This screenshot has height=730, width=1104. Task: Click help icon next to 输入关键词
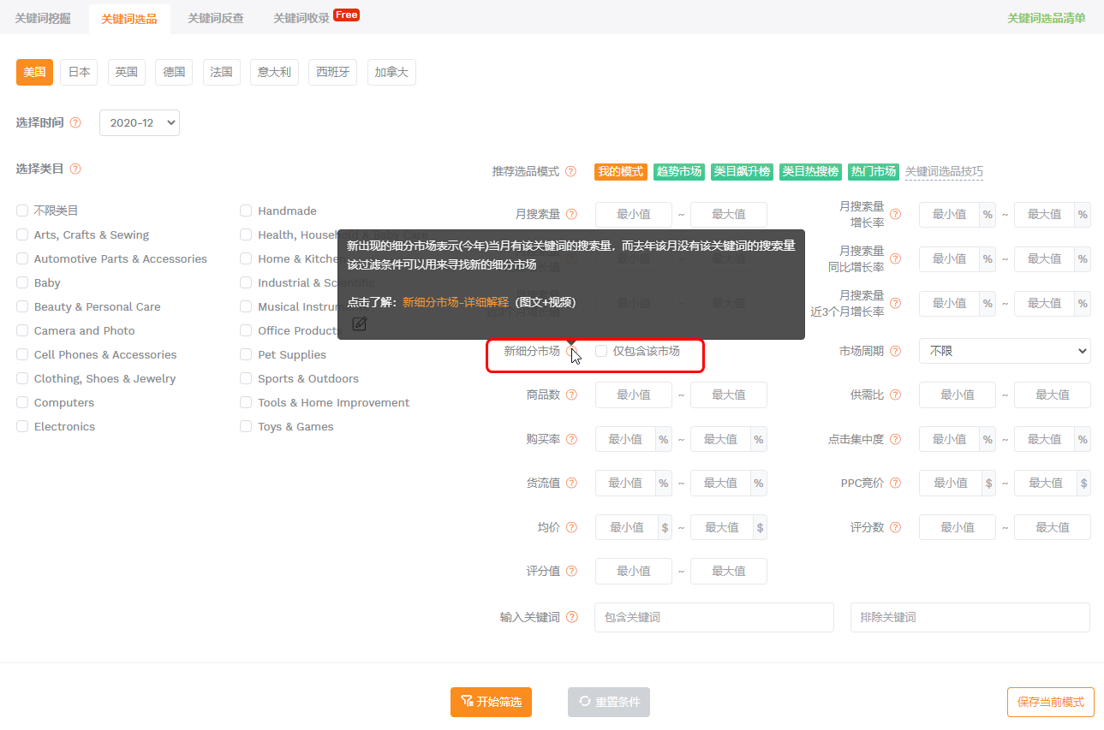[571, 617]
